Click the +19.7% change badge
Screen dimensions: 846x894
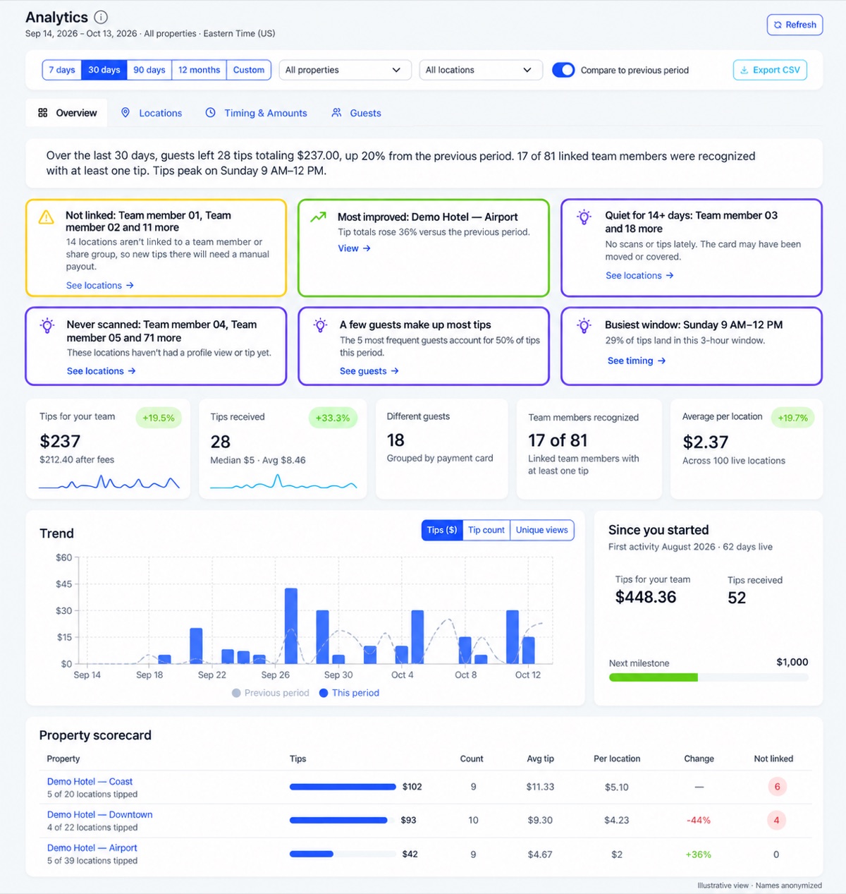click(x=792, y=418)
